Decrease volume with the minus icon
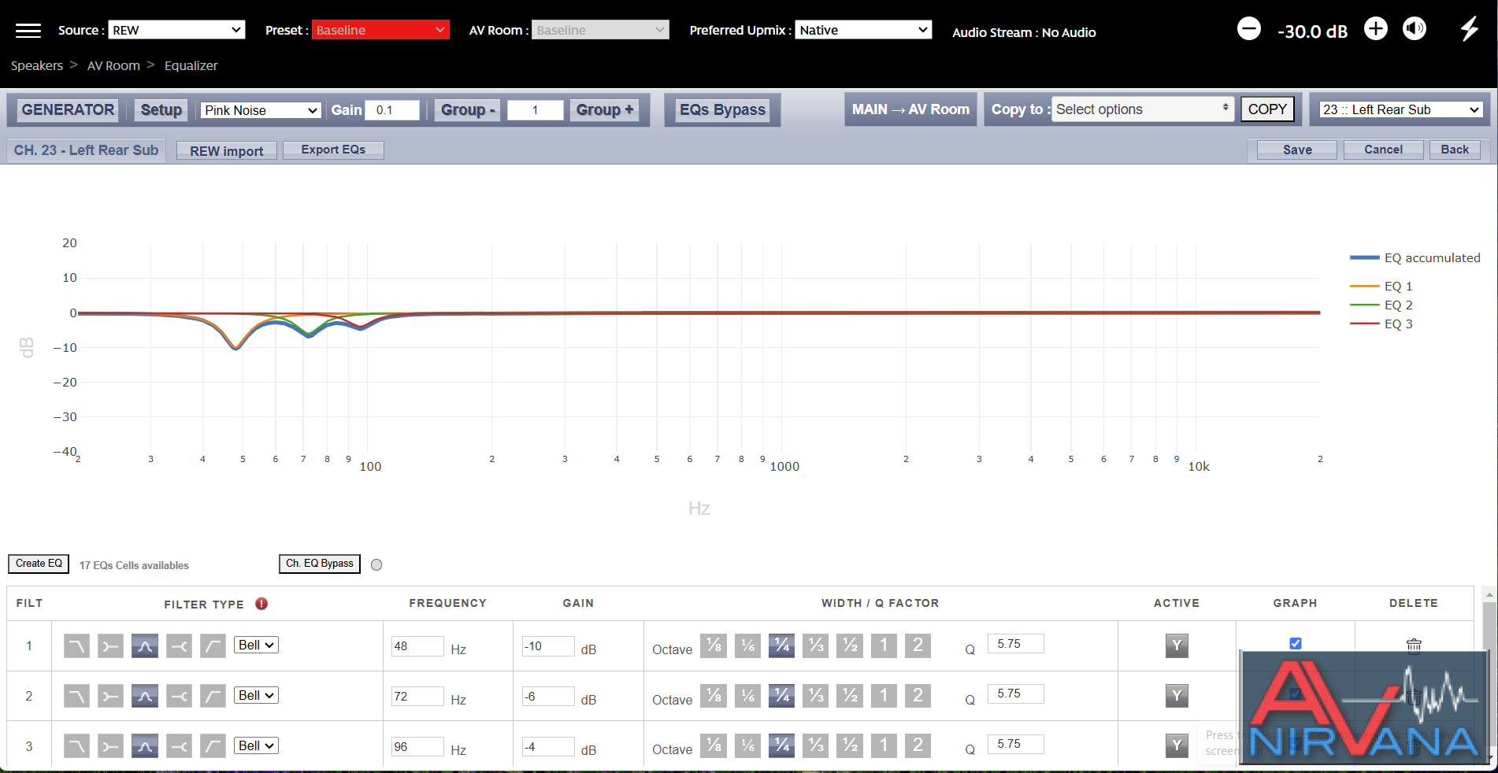 tap(1249, 29)
